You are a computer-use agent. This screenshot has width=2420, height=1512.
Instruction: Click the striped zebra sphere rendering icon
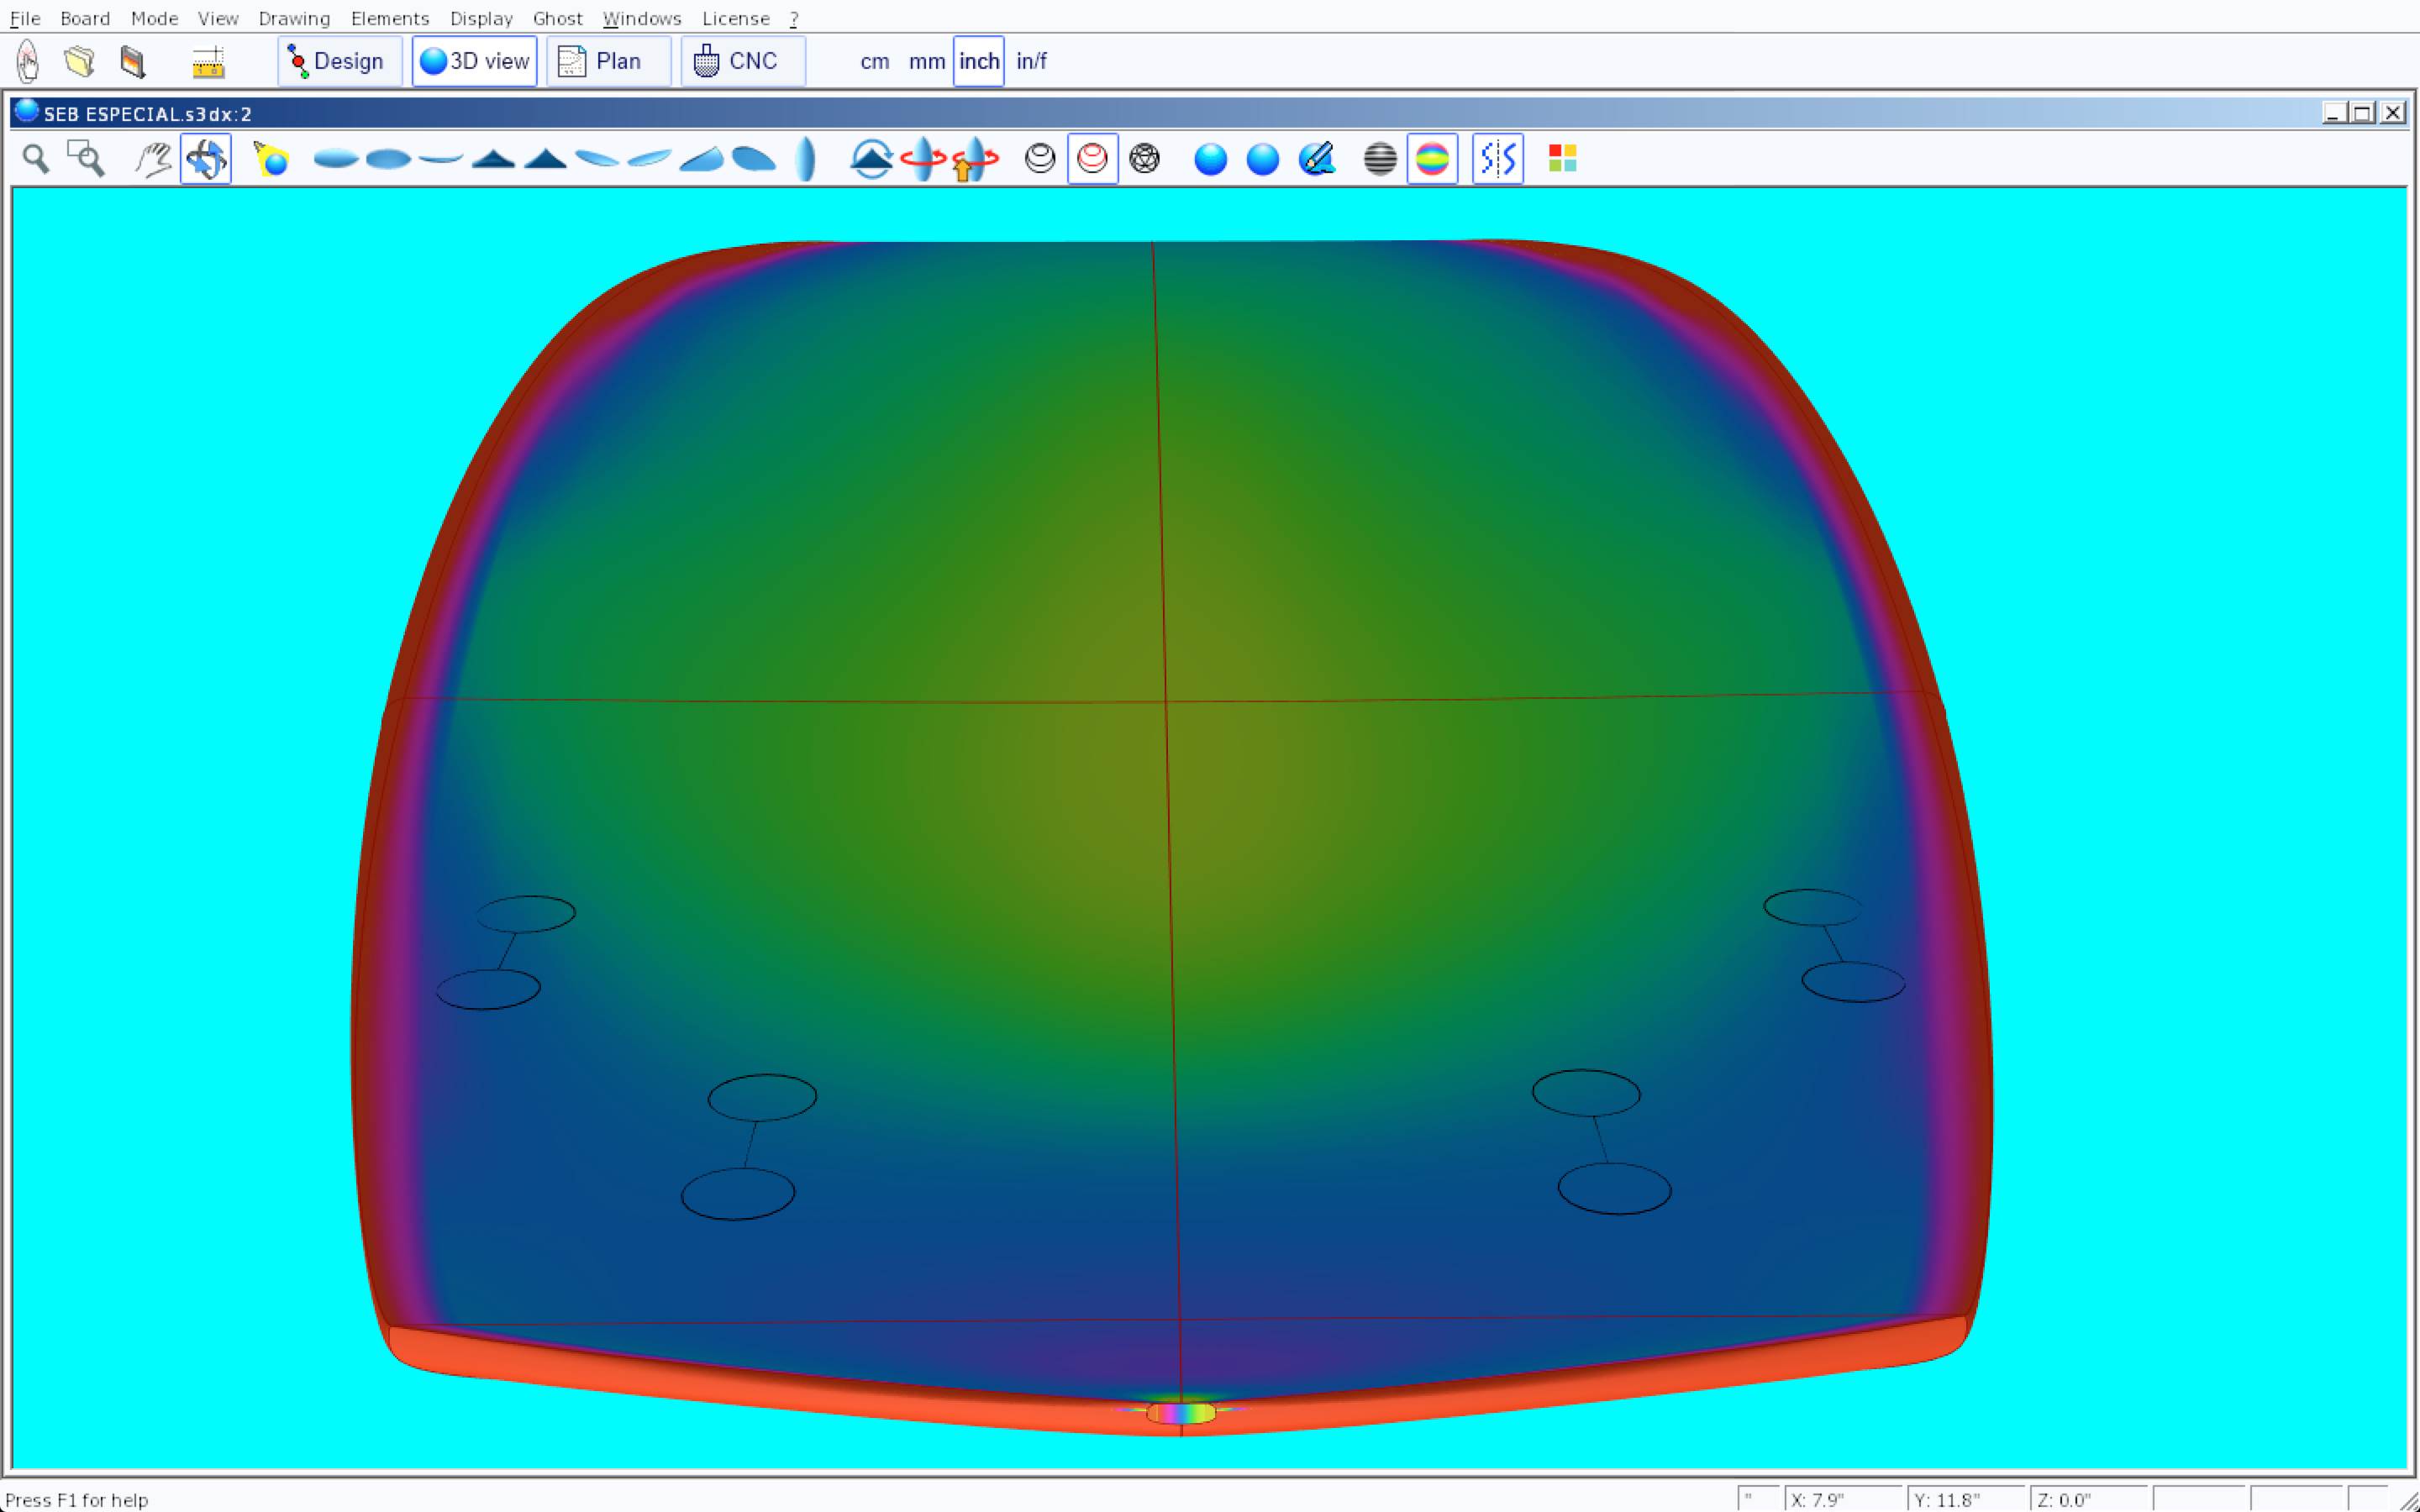point(1380,159)
